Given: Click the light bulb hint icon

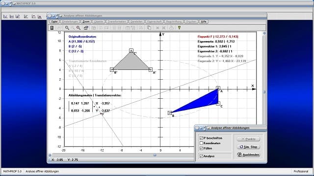Looking at the screenshot, I should point(179,28).
